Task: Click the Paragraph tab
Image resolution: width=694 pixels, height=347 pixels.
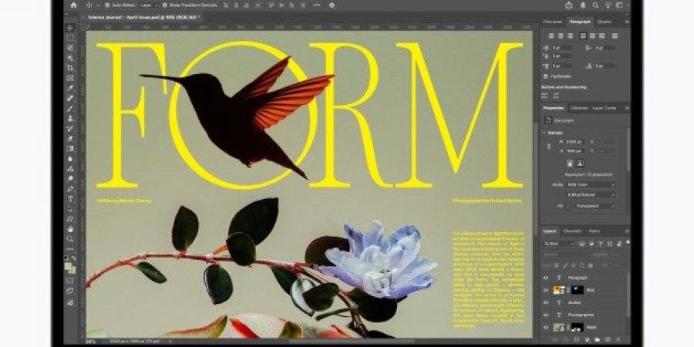Action: (580, 22)
